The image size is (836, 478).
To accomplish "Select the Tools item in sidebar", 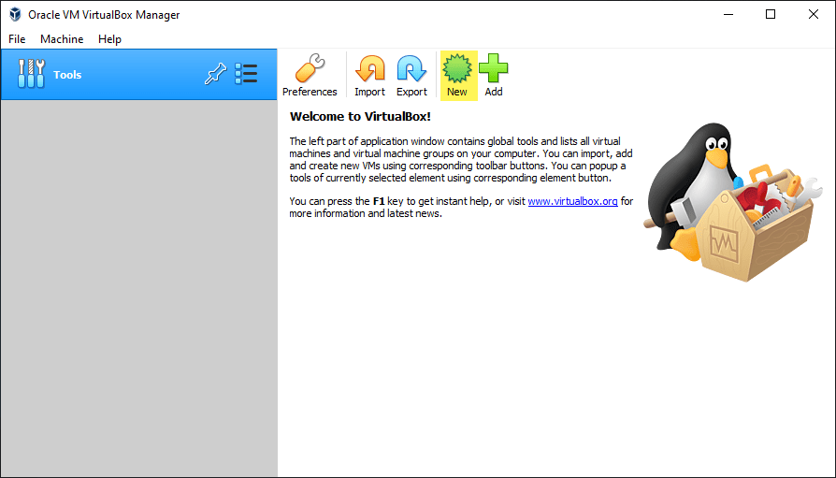I will (x=139, y=75).
